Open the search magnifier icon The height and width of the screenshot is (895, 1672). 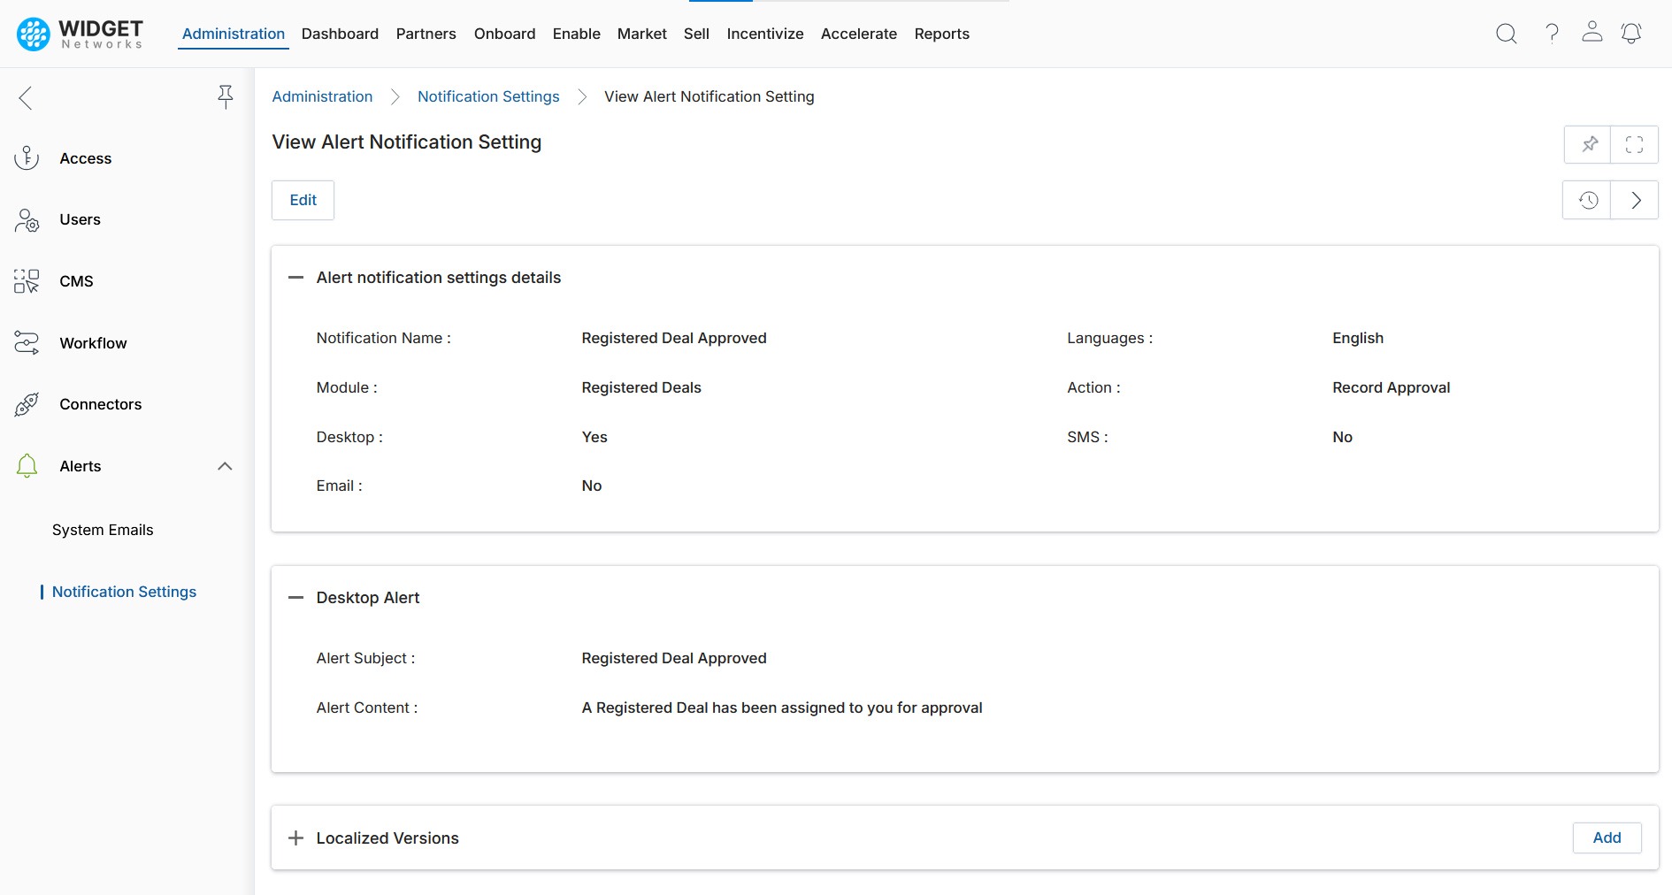tap(1506, 34)
